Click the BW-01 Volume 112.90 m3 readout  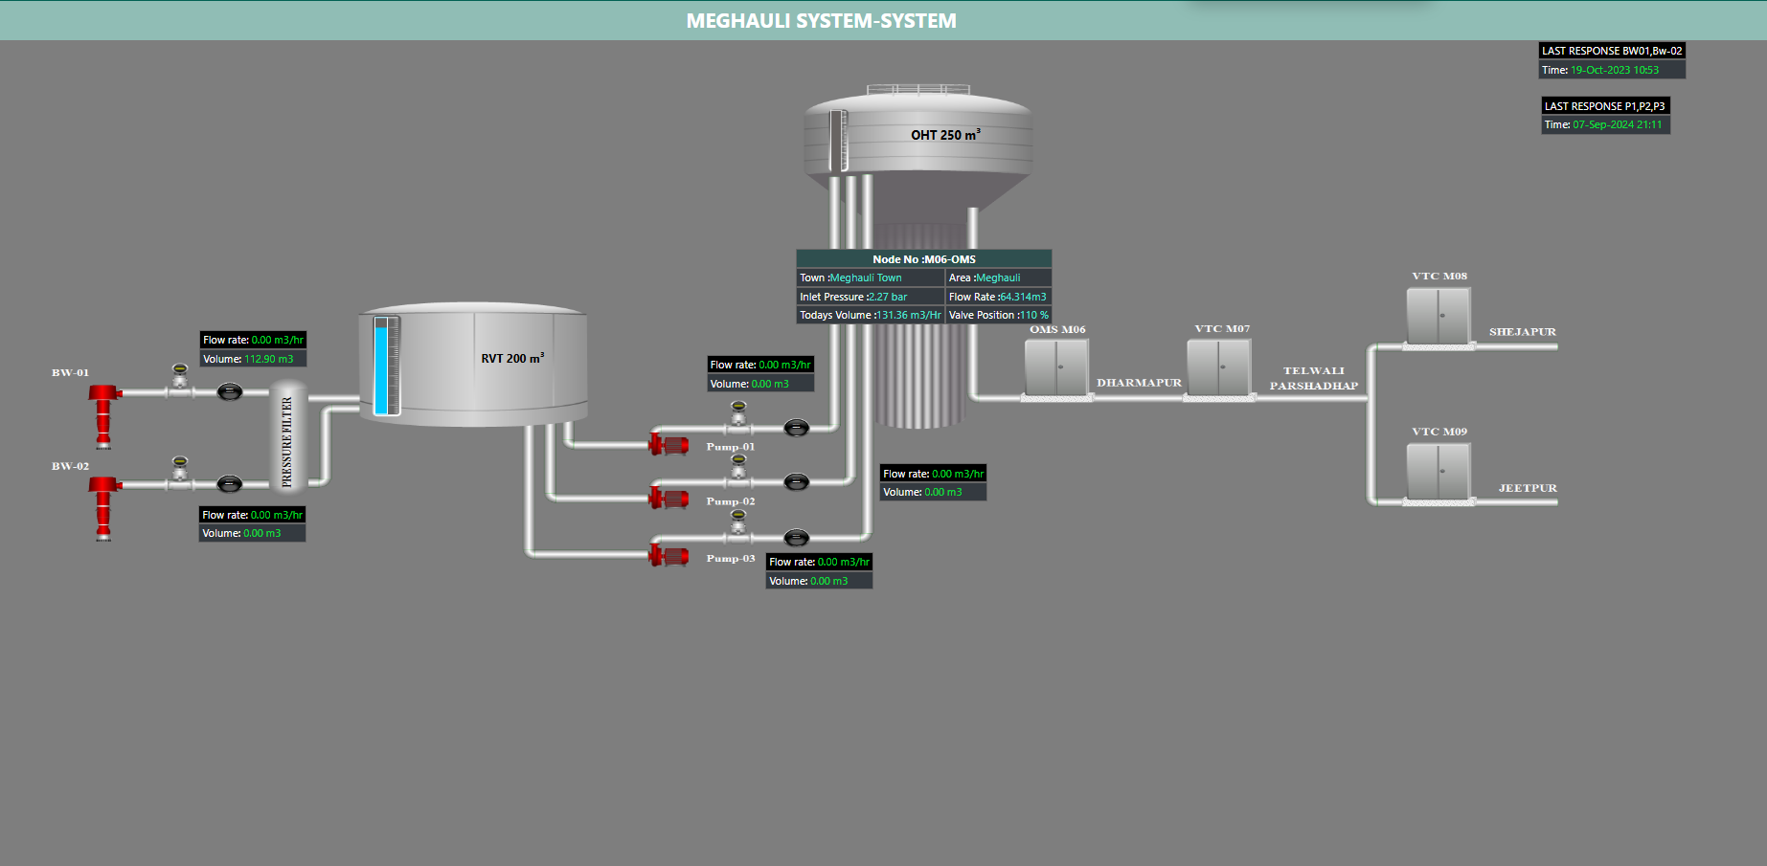(x=253, y=359)
